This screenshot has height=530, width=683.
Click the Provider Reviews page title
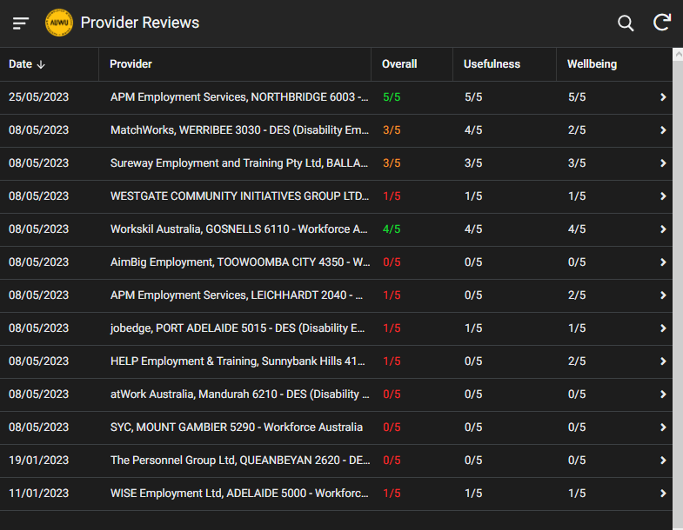coord(140,23)
